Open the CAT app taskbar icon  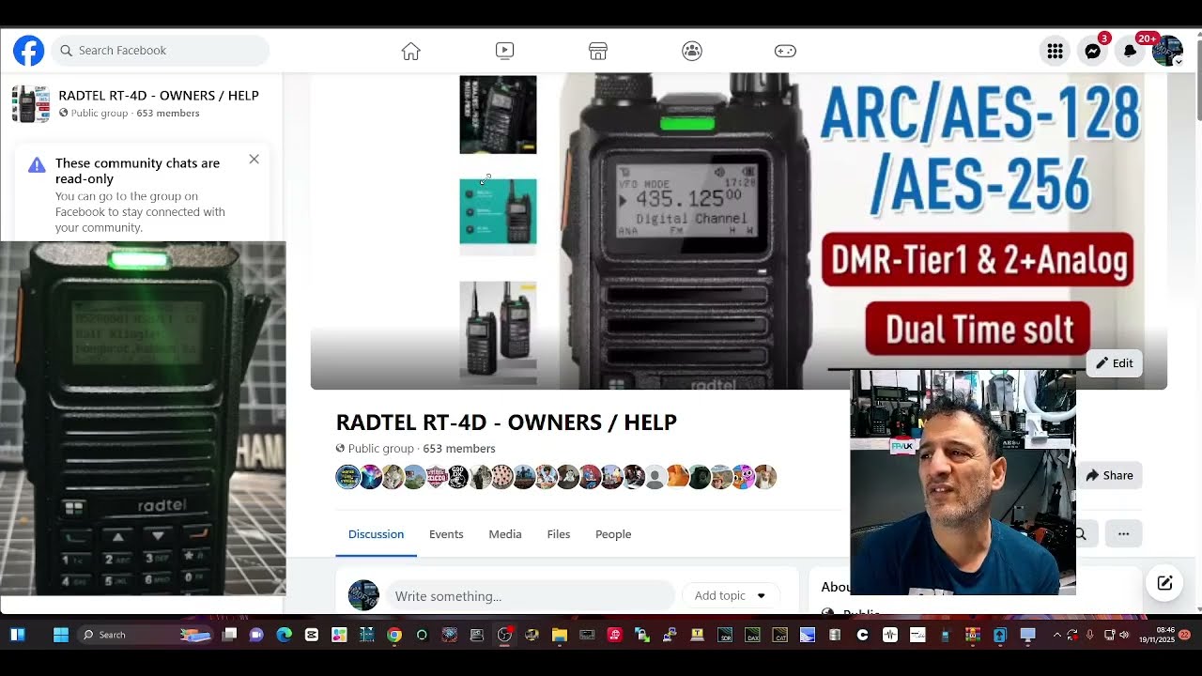coord(780,635)
